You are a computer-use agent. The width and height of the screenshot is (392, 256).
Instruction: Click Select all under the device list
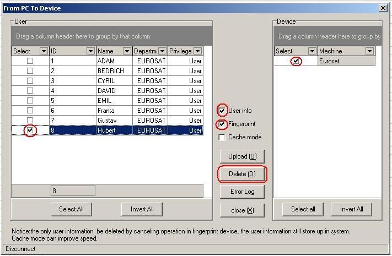click(x=303, y=209)
